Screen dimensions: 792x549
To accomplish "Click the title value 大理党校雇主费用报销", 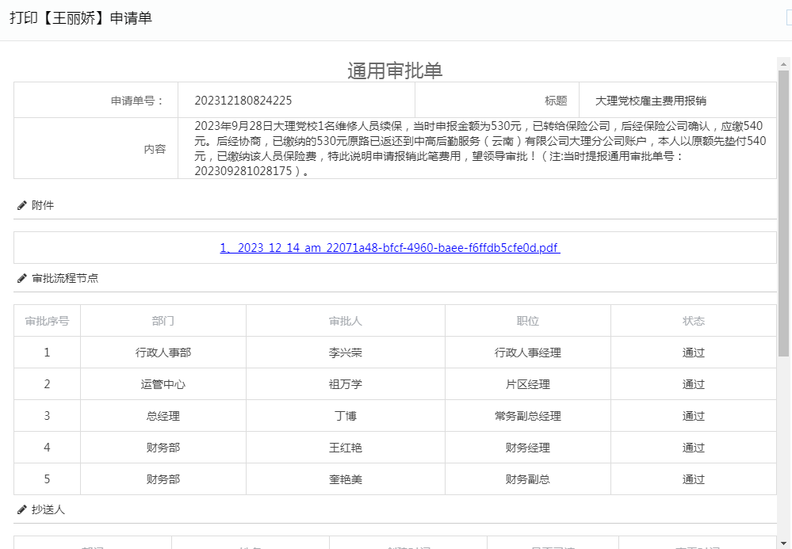I will pos(651,101).
